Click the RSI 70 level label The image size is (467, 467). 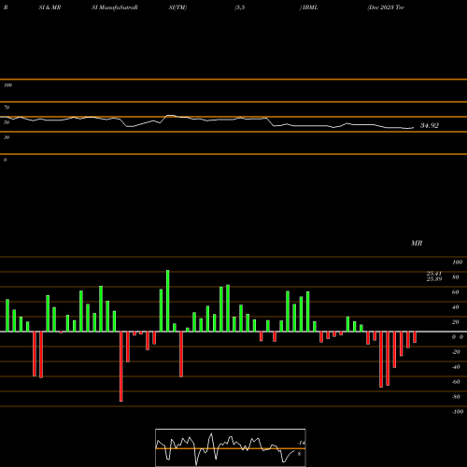[7, 107]
